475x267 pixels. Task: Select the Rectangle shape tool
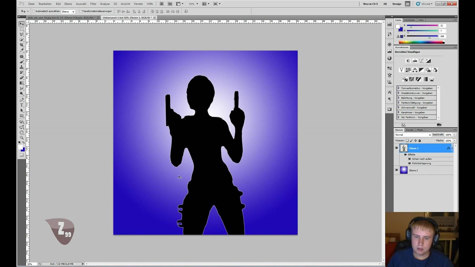tap(22, 115)
